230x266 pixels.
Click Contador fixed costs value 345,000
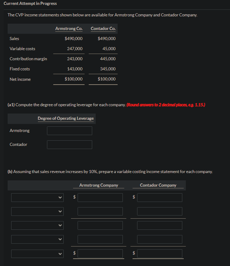pos(108,69)
